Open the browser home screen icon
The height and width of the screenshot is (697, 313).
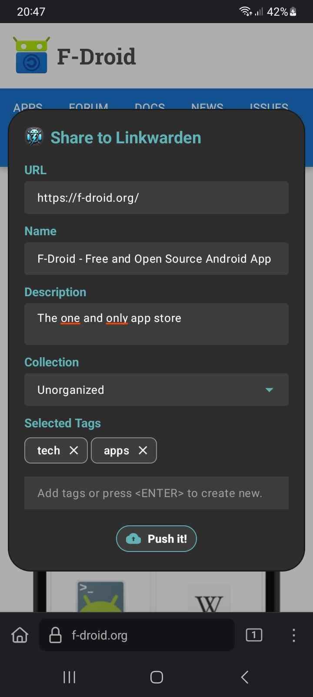(x=19, y=635)
